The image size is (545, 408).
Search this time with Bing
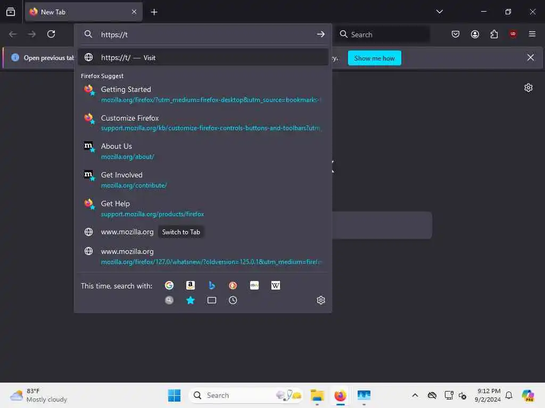click(212, 285)
